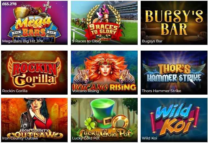Open the Iron County Outlaw game tile
The height and width of the screenshot is (143, 208).
34,120
